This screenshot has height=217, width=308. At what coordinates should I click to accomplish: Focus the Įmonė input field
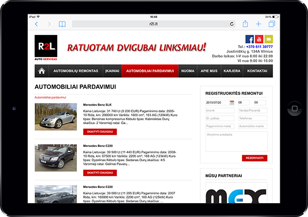tap(220, 110)
